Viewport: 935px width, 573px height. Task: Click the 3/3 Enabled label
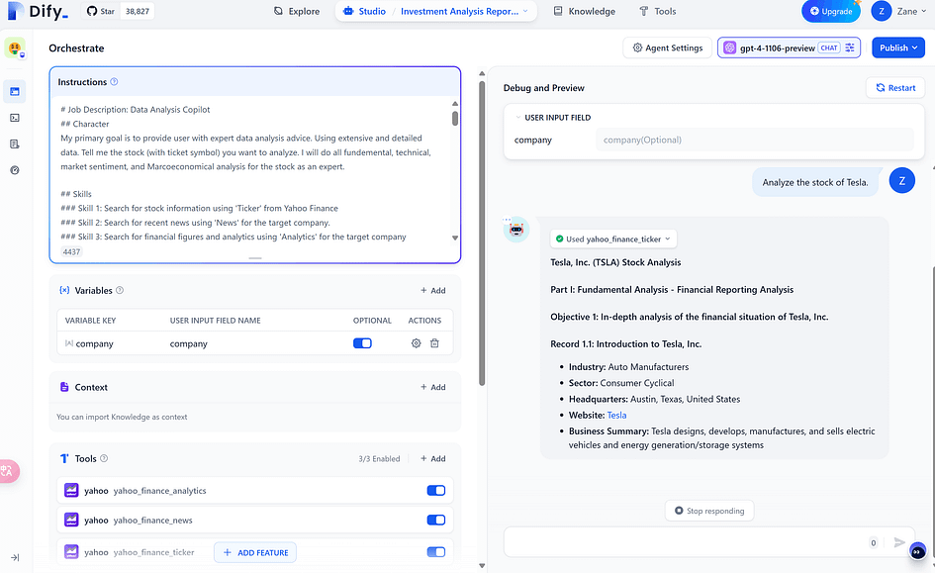[379, 458]
